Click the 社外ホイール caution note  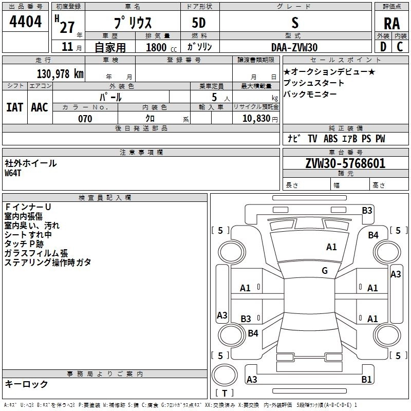pos(31,163)
